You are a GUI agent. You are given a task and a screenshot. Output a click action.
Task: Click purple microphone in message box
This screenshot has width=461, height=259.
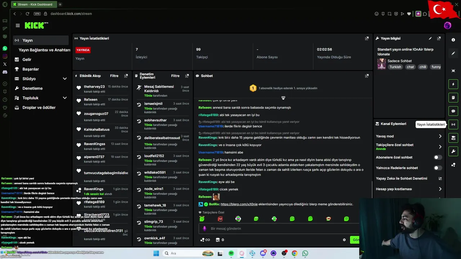point(205,228)
